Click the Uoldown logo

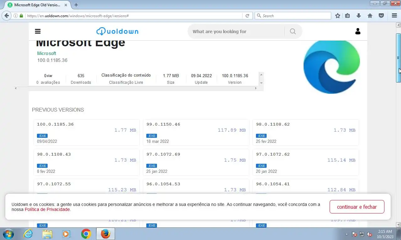117,31
